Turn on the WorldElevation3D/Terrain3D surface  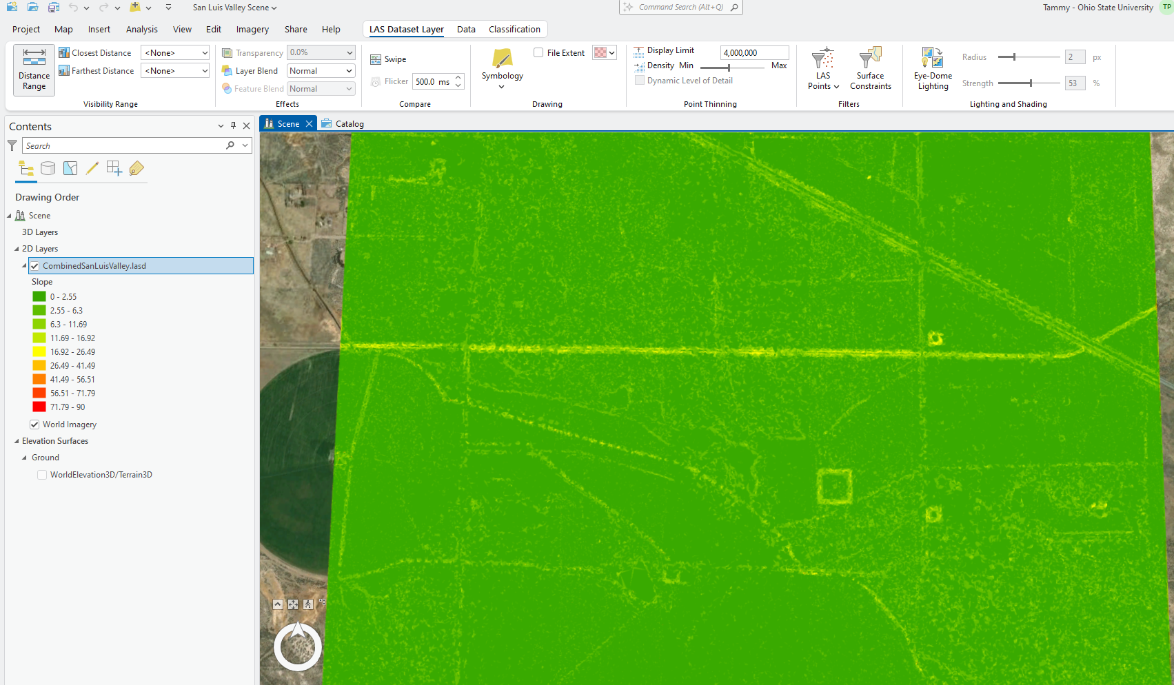(42, 475)
